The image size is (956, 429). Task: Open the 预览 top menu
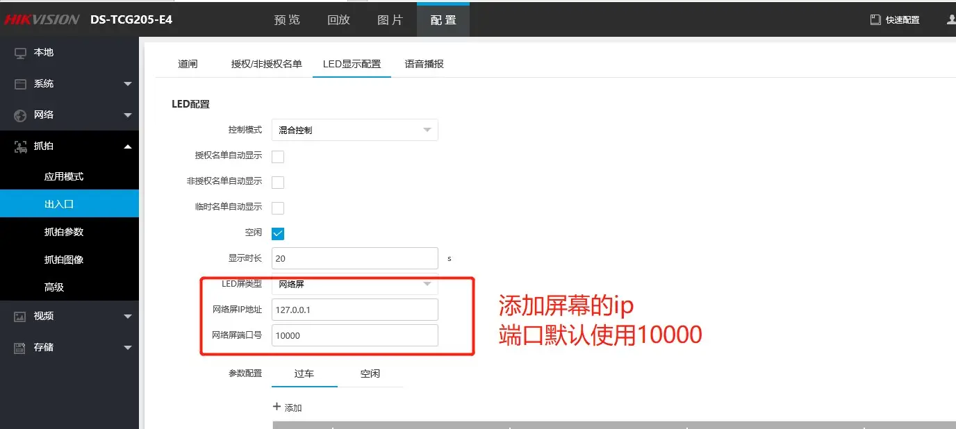point(287,20)
